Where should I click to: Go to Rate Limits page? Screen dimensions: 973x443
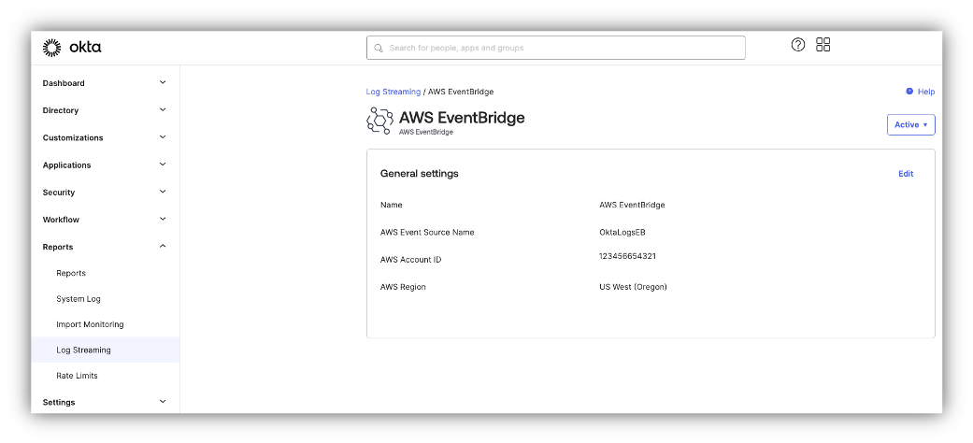[x=77, y=376]
